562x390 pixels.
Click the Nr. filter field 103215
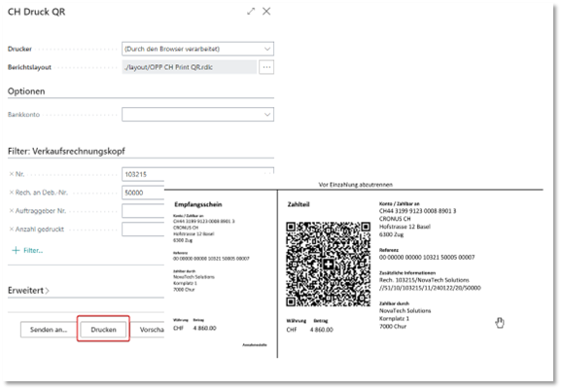pyautogui.click(x=197, y=174)
